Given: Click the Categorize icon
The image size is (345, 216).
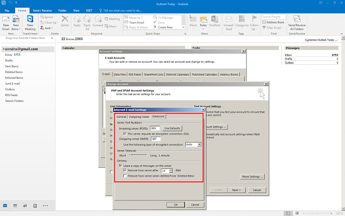Looking at the screenshot, I should (x=242, y=19).
